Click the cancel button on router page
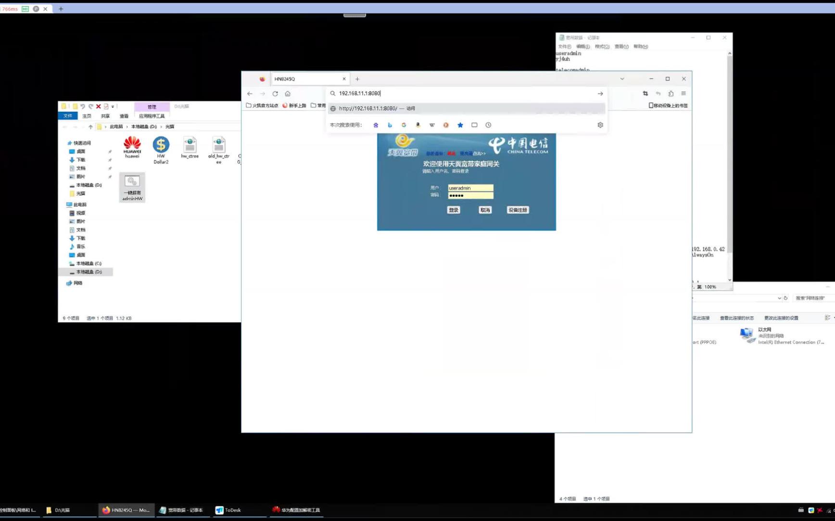This screenshot has width=835, height=521. tap(485, 210)
